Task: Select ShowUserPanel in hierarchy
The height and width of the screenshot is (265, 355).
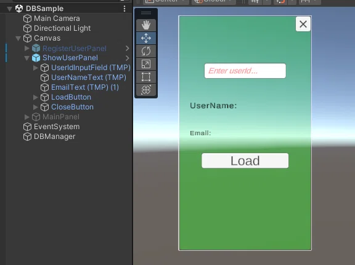Action: click(70, 58)
